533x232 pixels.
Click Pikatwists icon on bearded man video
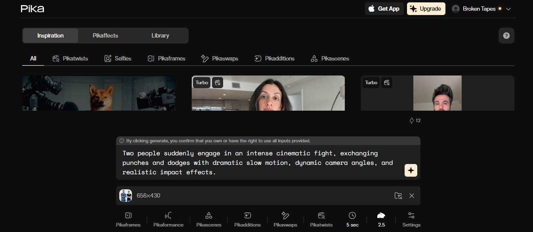pos(387,83)
